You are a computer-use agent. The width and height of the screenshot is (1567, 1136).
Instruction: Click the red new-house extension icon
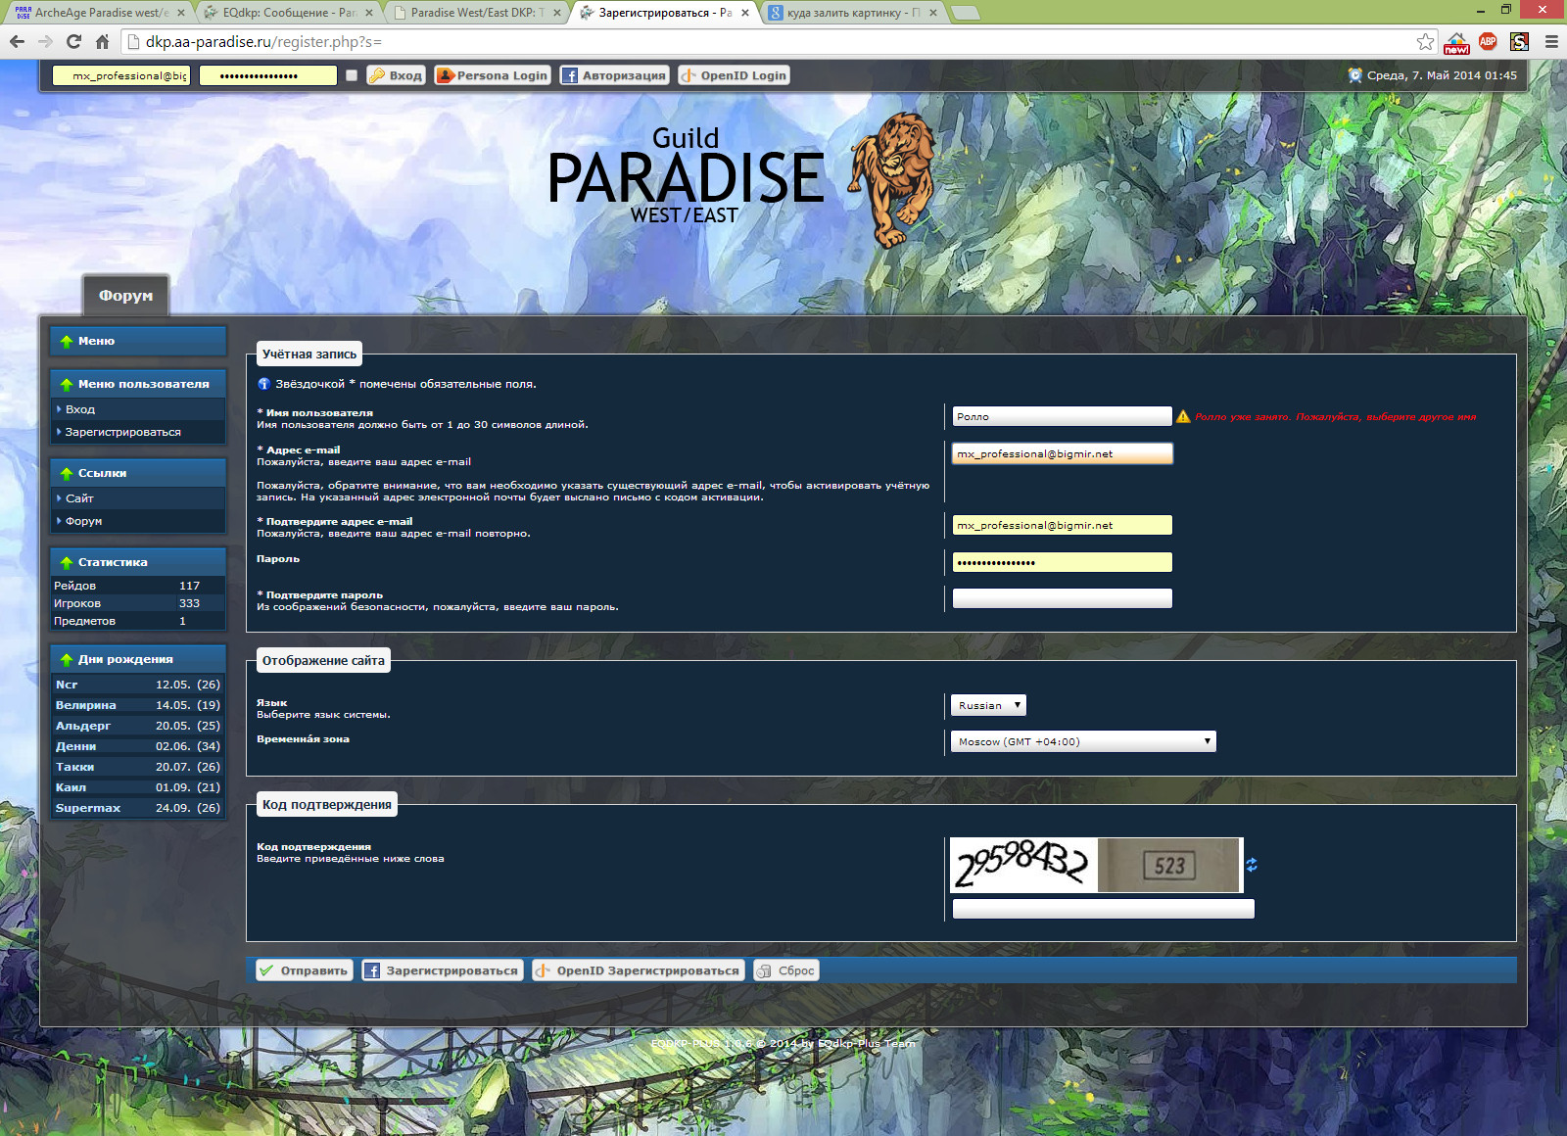pyautogui.click(x=1456, y=42)
